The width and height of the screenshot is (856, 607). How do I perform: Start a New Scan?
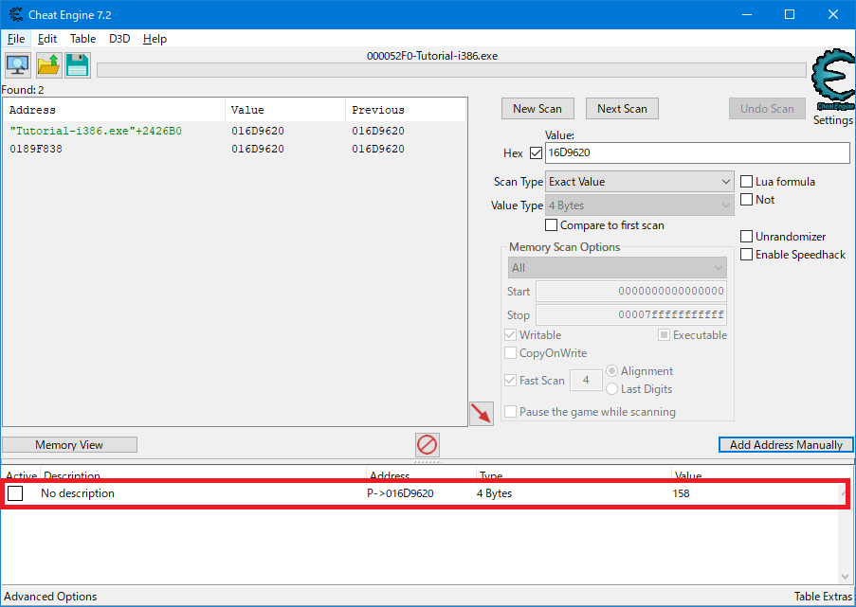coord(537,109)
